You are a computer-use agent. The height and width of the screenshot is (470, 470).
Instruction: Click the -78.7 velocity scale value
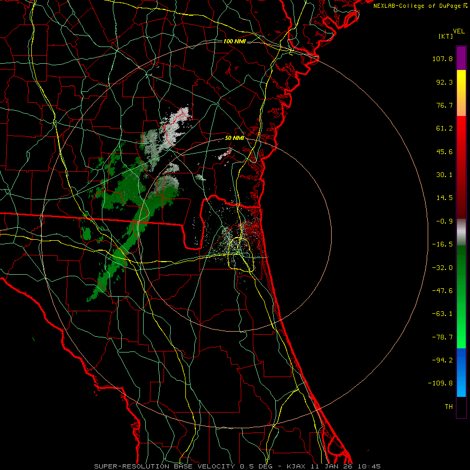[442, 337]
